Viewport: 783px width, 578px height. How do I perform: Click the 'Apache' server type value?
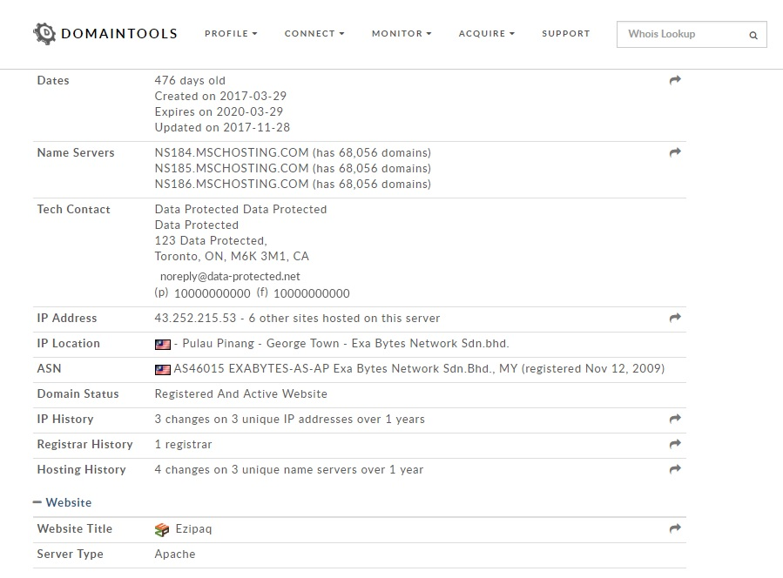[175, 554]
